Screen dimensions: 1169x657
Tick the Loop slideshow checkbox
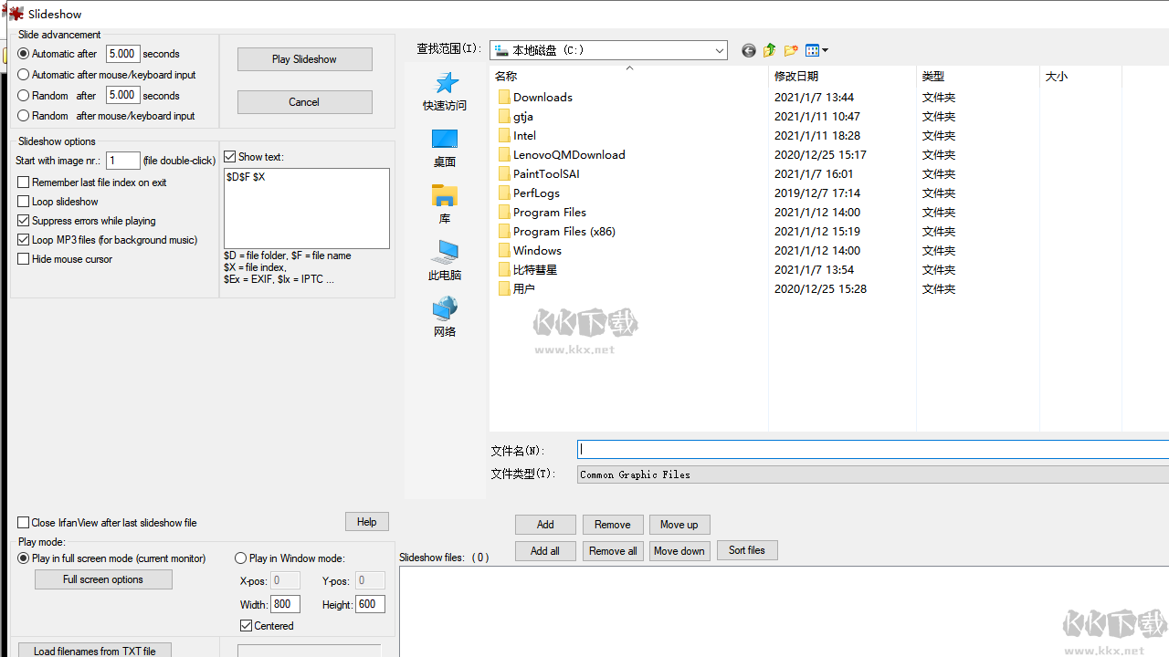tap(24, 202)
